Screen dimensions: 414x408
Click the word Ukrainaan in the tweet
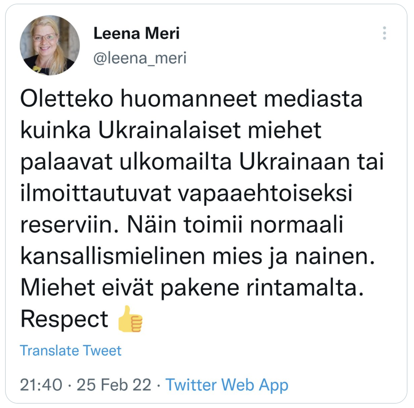tap(295, 162)
